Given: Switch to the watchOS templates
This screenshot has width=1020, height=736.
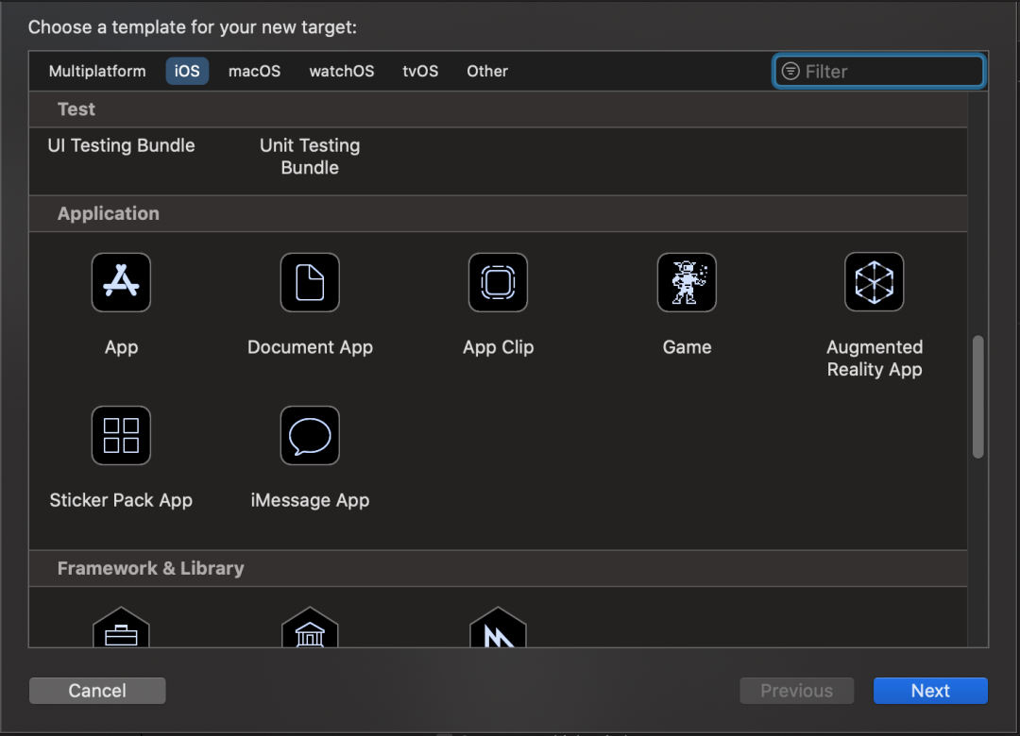Looking at the screenshot, I should click(340, 71).
